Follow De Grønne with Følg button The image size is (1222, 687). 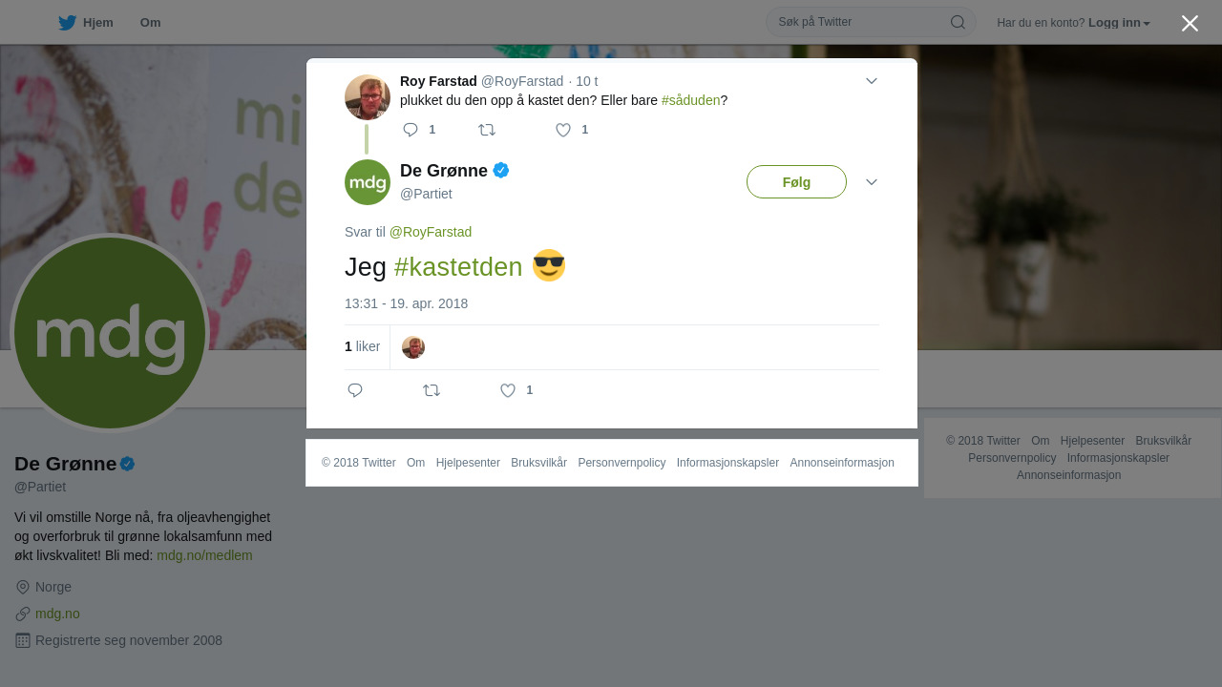796,182
